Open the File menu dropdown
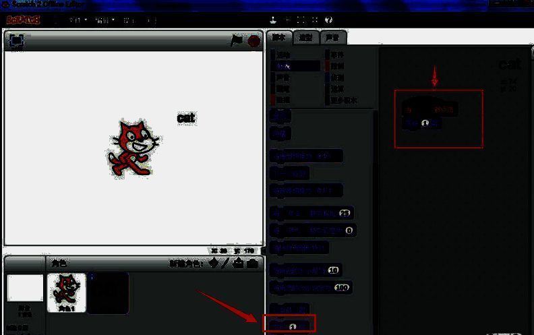This screenshot has width=534, height=335. tap(78, 20)
